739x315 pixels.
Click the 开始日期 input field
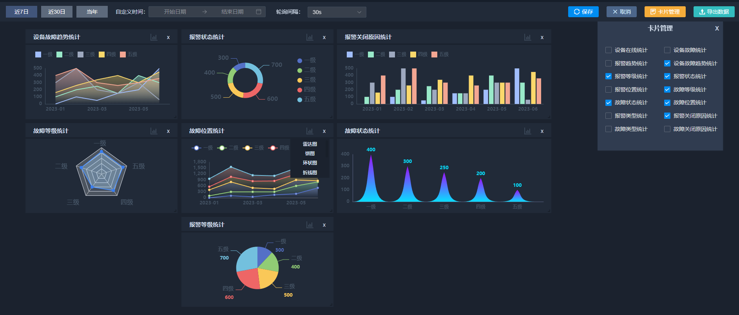(175, 12)
